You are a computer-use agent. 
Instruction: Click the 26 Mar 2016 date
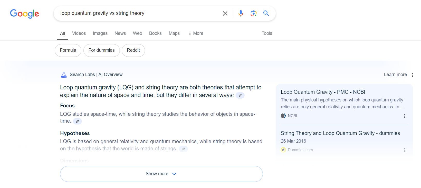tap(293, 141)
